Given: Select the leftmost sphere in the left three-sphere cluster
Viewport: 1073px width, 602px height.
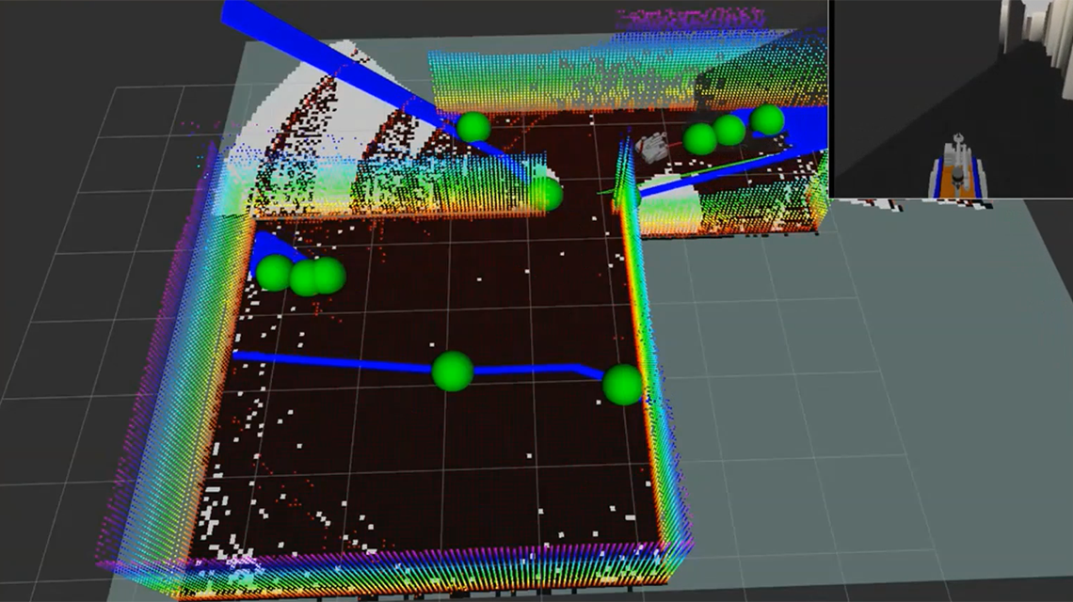Looking at the screenshot, I should coord(275,273).
